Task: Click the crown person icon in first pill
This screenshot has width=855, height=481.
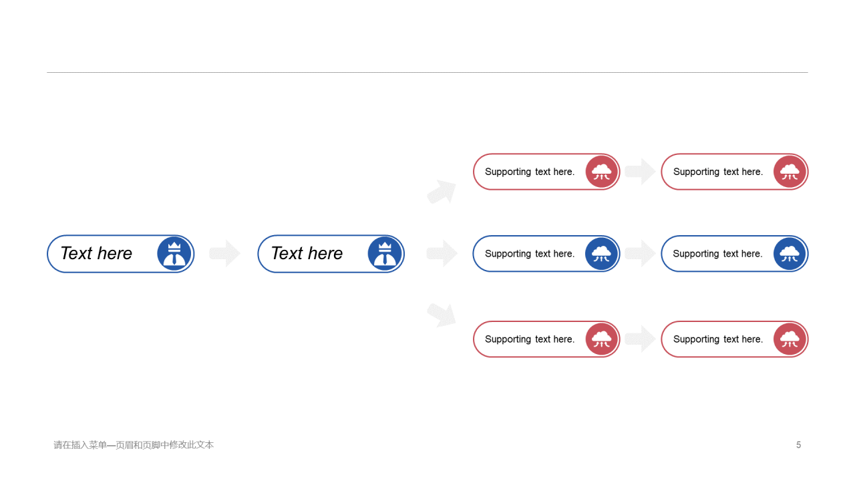Action: pyautogui.click(x=174, y=254)
